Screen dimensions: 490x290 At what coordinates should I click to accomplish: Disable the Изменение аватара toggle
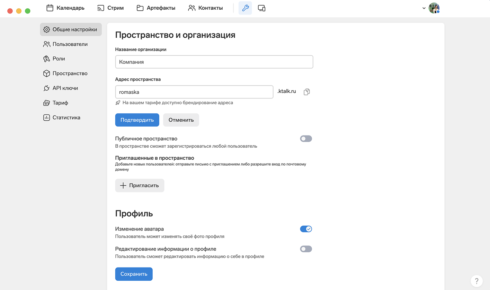306,229
